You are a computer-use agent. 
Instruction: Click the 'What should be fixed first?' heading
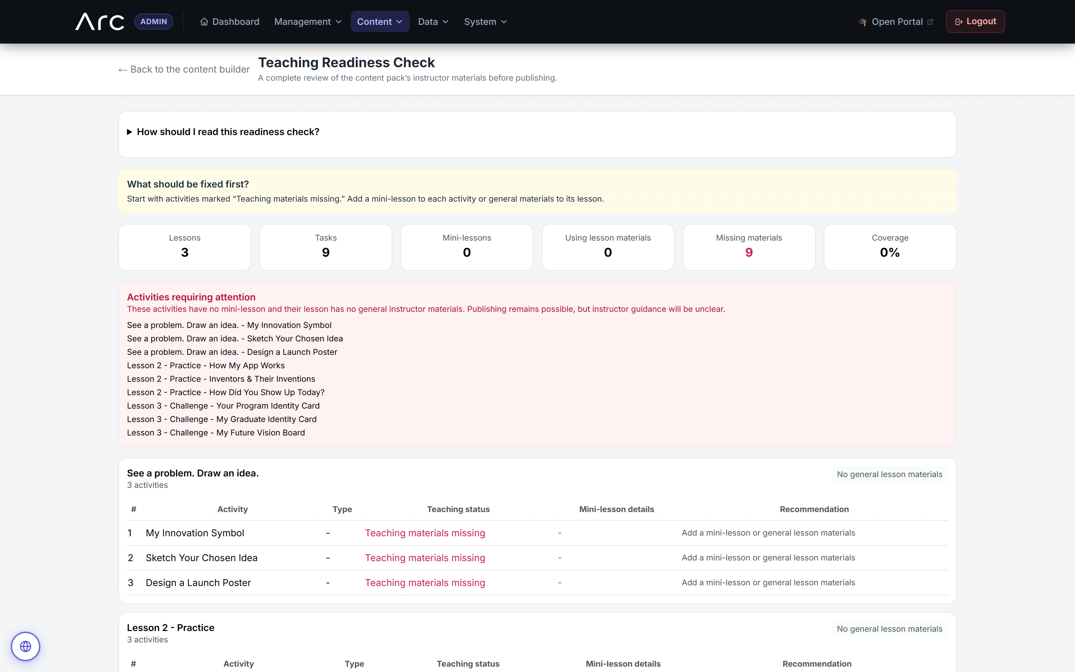click(x=188, y=184)
